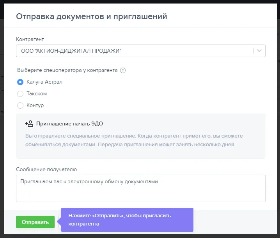Click the add-person invitation icon
This screenshot has width=280, height=238.
coord(29,123)
